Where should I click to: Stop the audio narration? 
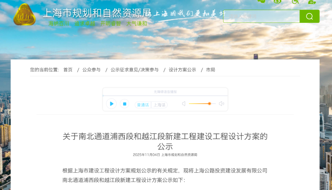point(124,104)
